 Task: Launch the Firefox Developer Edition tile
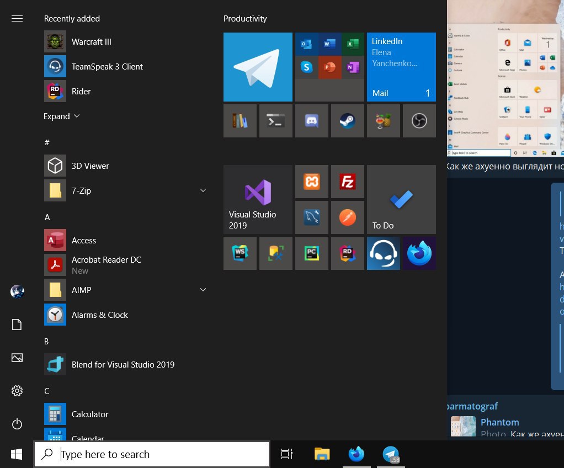point(419,253)
